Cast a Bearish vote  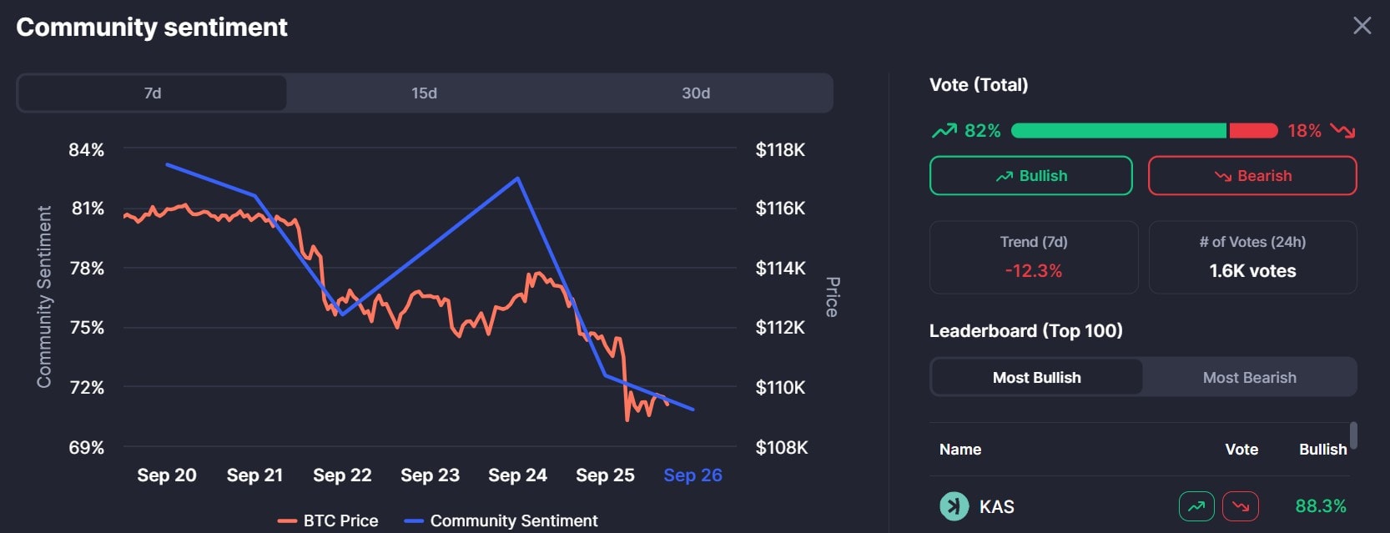click(x=1252, y=175)
